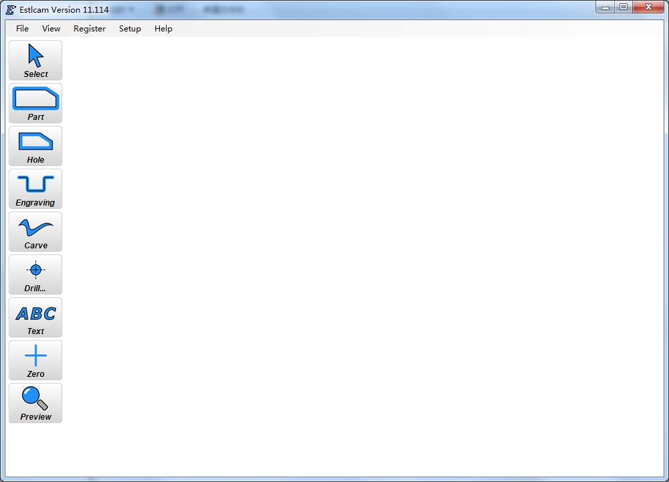Minimize the Estlcam window

605,7
